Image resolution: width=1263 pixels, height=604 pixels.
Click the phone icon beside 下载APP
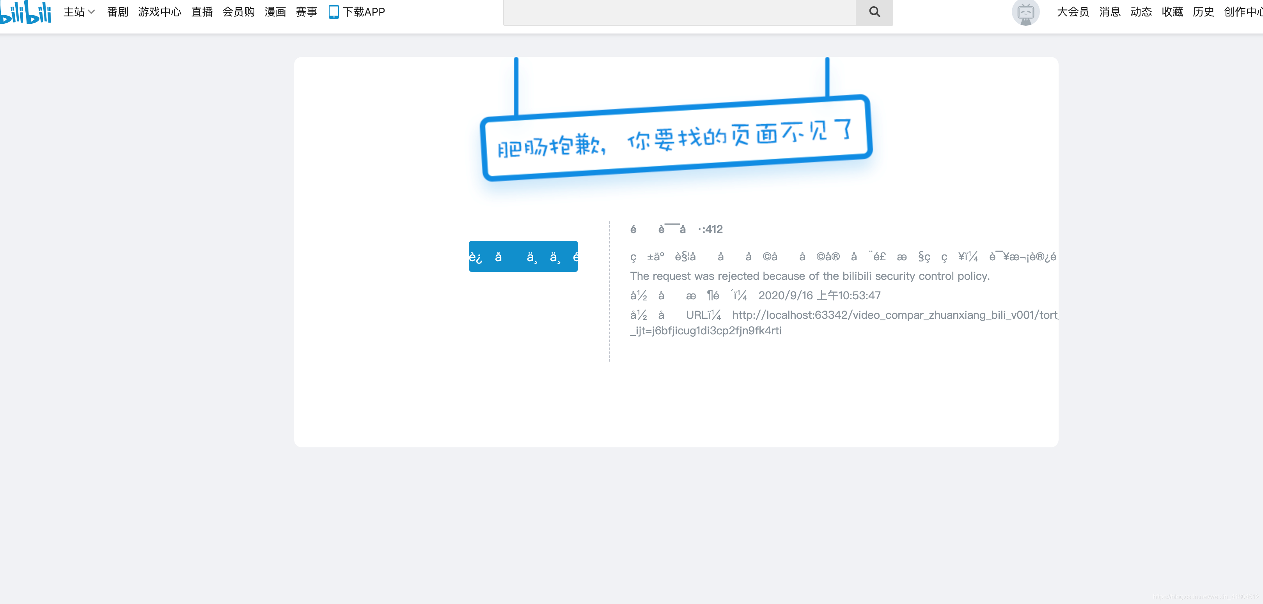click(333, 12)
